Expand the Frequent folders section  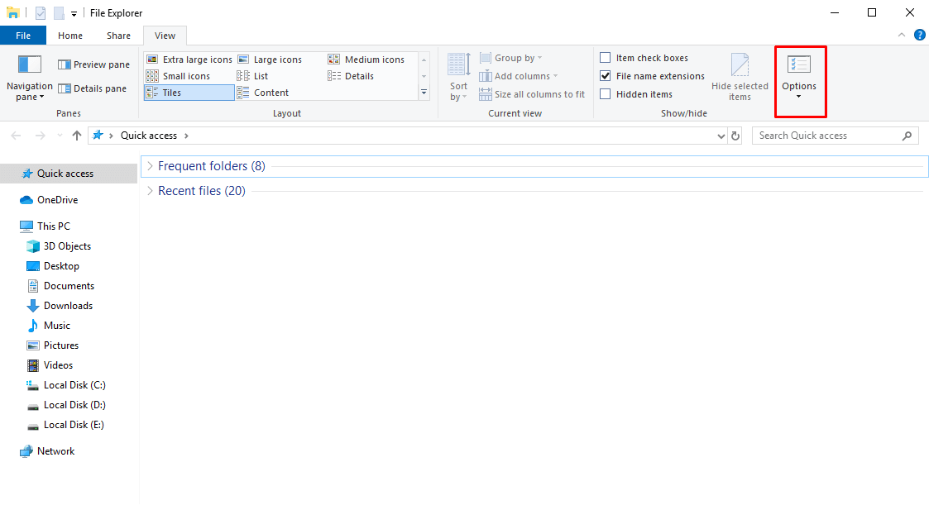click(149, 165)
